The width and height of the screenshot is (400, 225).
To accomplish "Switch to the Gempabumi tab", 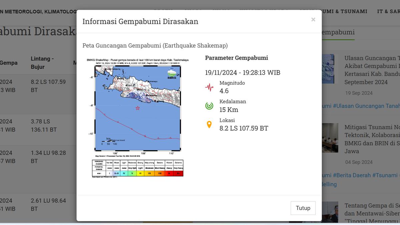I will tap(337, 32).
